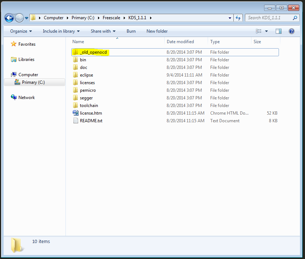The image size is (305, 259).
Task: Click the Favorites star icon
Action: pos(14,44)
